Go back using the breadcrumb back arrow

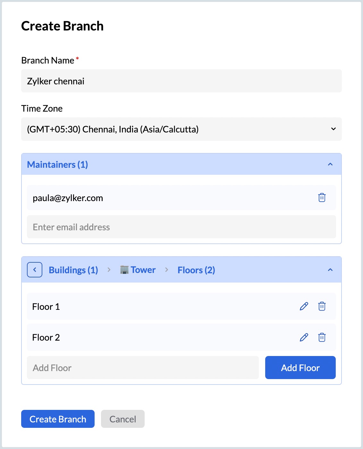(35, 270)
